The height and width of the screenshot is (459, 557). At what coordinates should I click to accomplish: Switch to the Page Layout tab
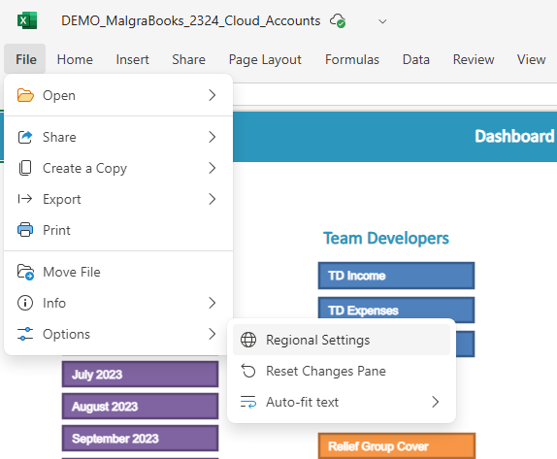coord(265,59)
